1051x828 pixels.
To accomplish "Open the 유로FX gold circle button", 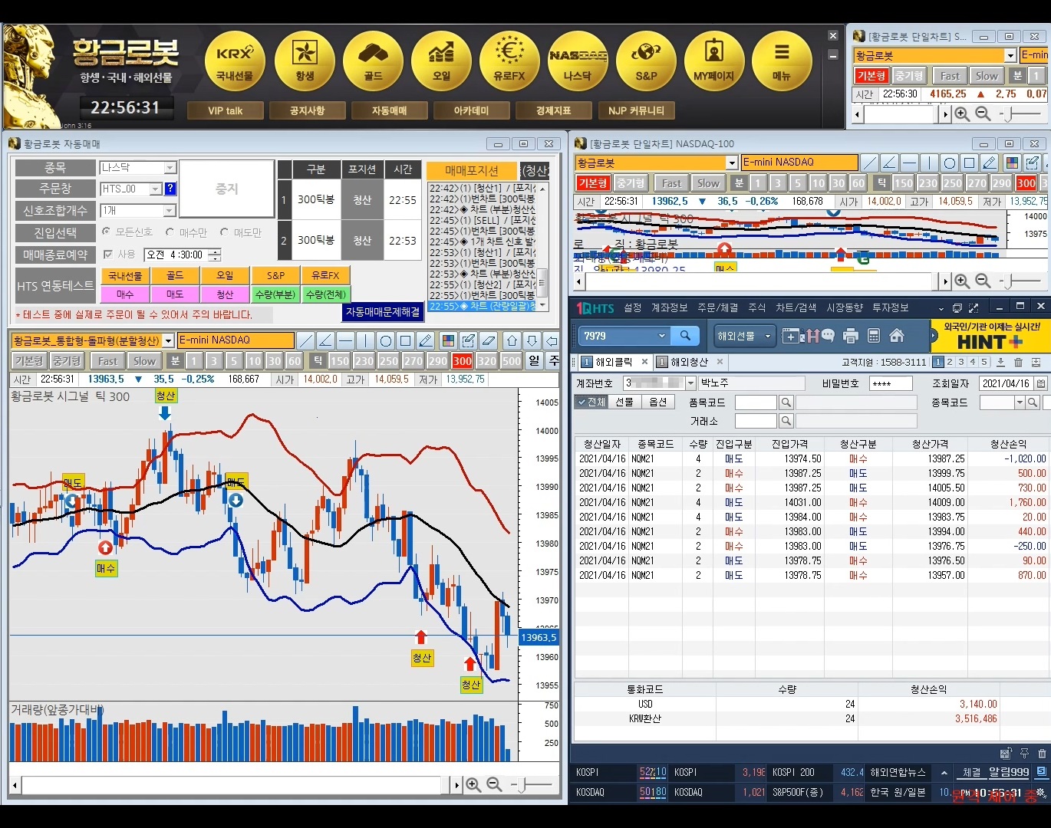I will [x=509, y=62].
